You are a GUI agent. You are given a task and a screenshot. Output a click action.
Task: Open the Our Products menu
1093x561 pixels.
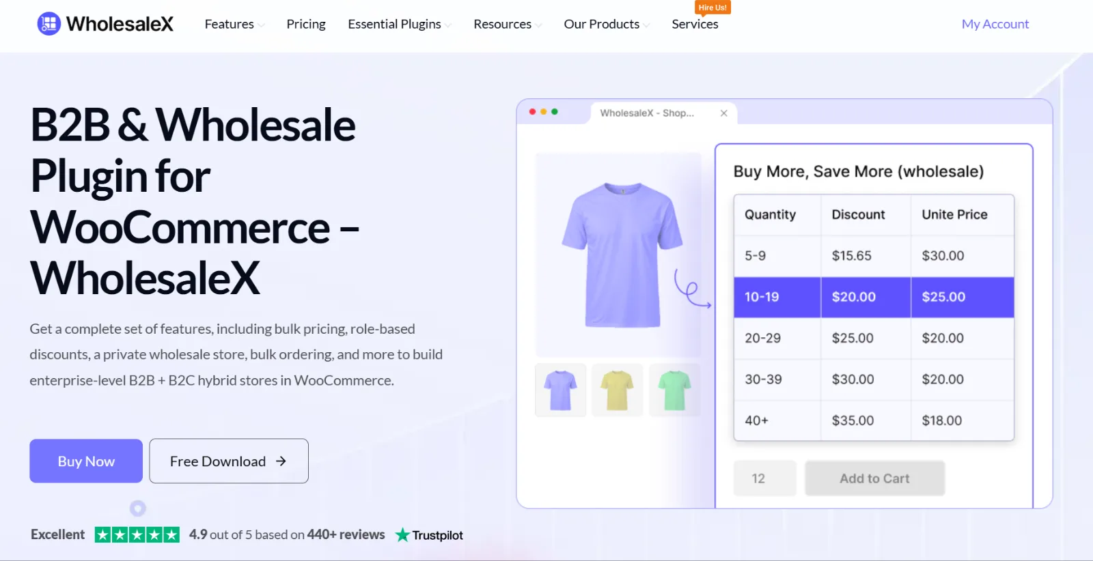(x=602, y=24)
